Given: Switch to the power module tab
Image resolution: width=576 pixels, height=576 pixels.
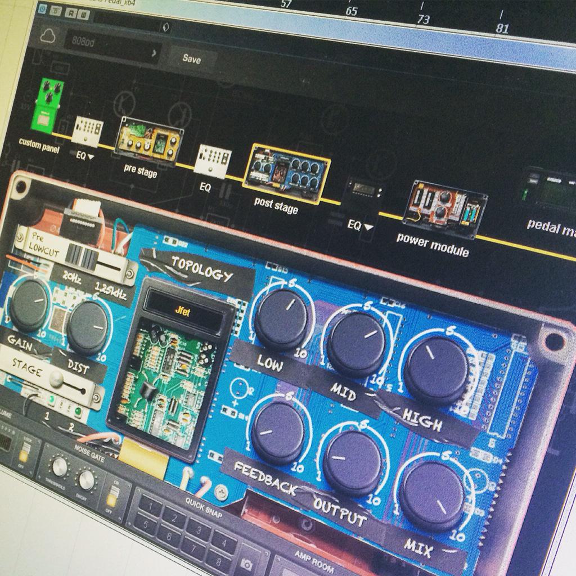Looking at the screenshot, I should click(x=433, y=245).
